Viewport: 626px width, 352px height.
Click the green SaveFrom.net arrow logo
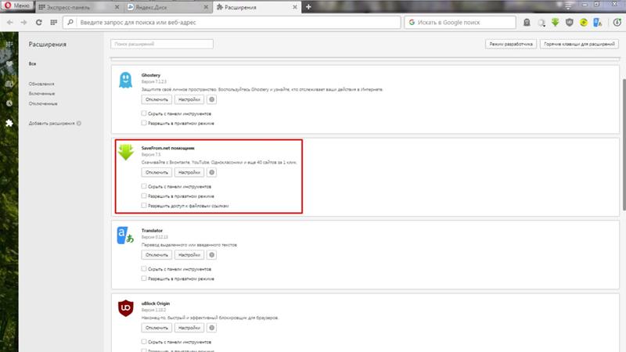126,152
